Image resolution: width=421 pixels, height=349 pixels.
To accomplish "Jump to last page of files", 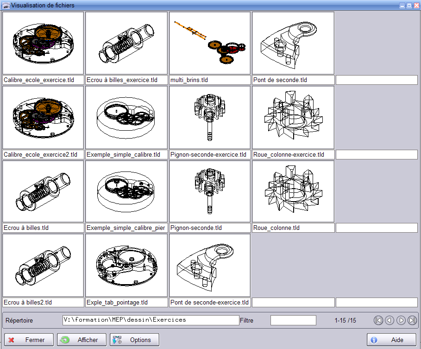I will click(412, 320).
